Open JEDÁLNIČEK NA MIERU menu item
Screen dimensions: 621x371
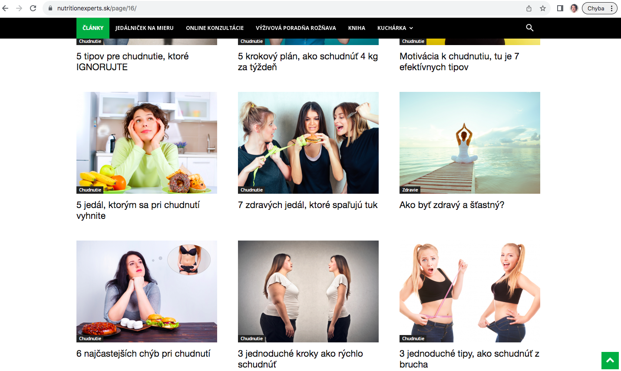click(145, 28)
